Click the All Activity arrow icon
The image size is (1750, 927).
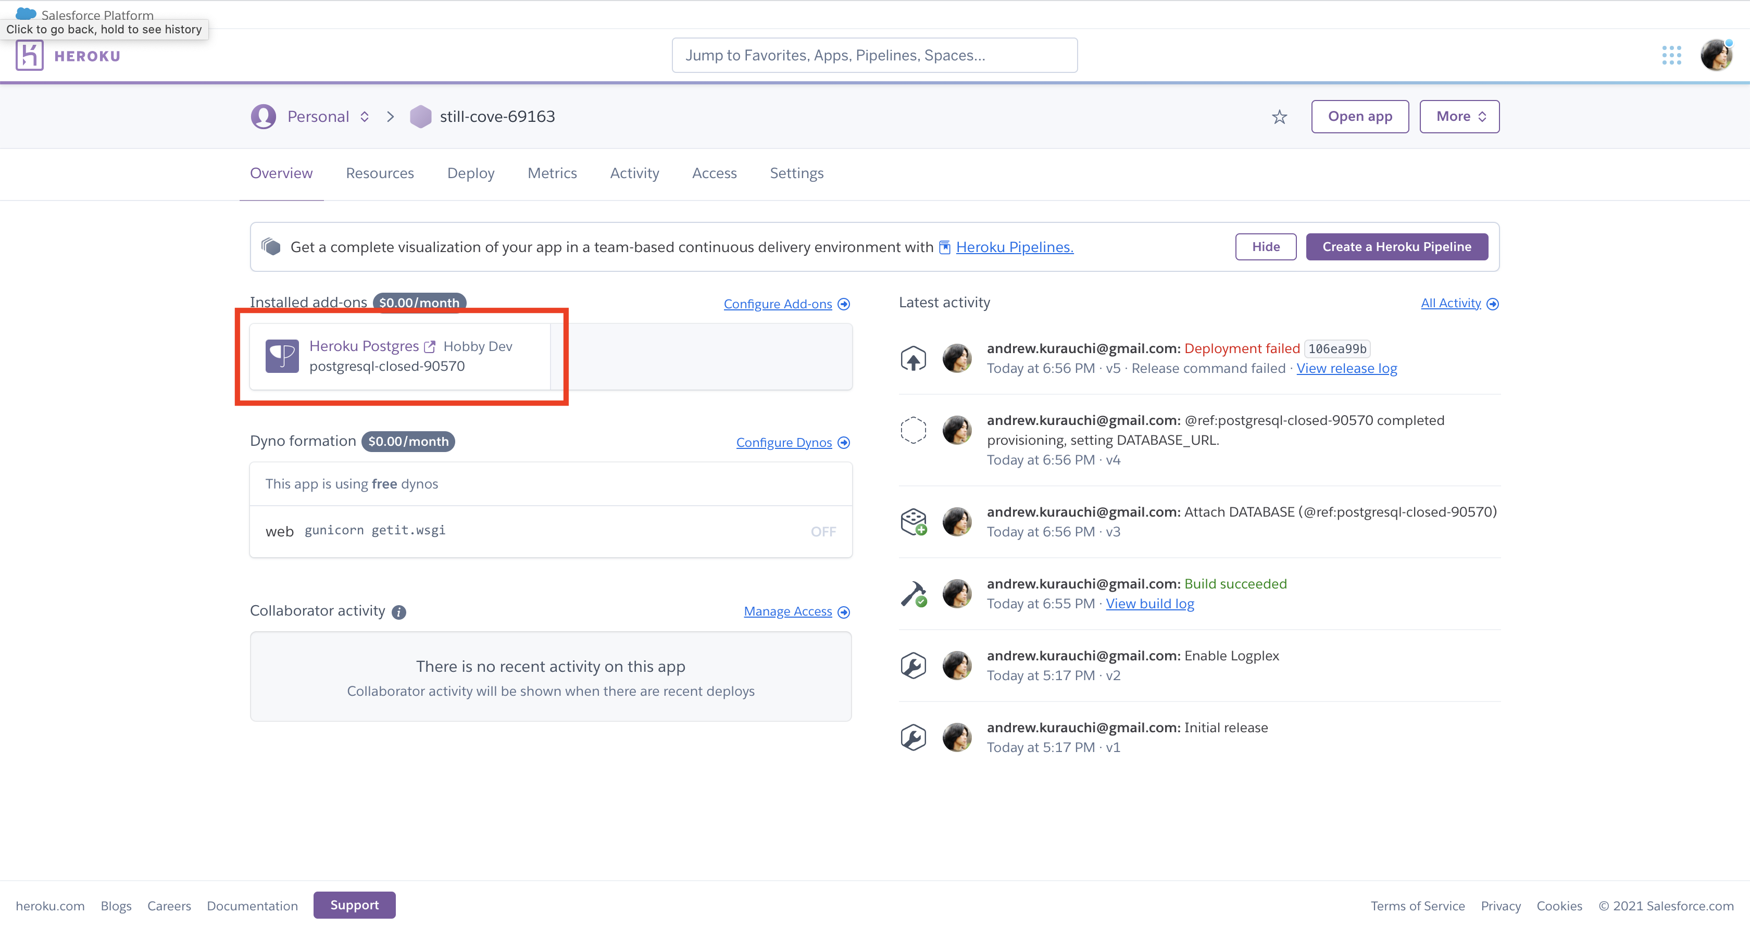pos(1493,304)
